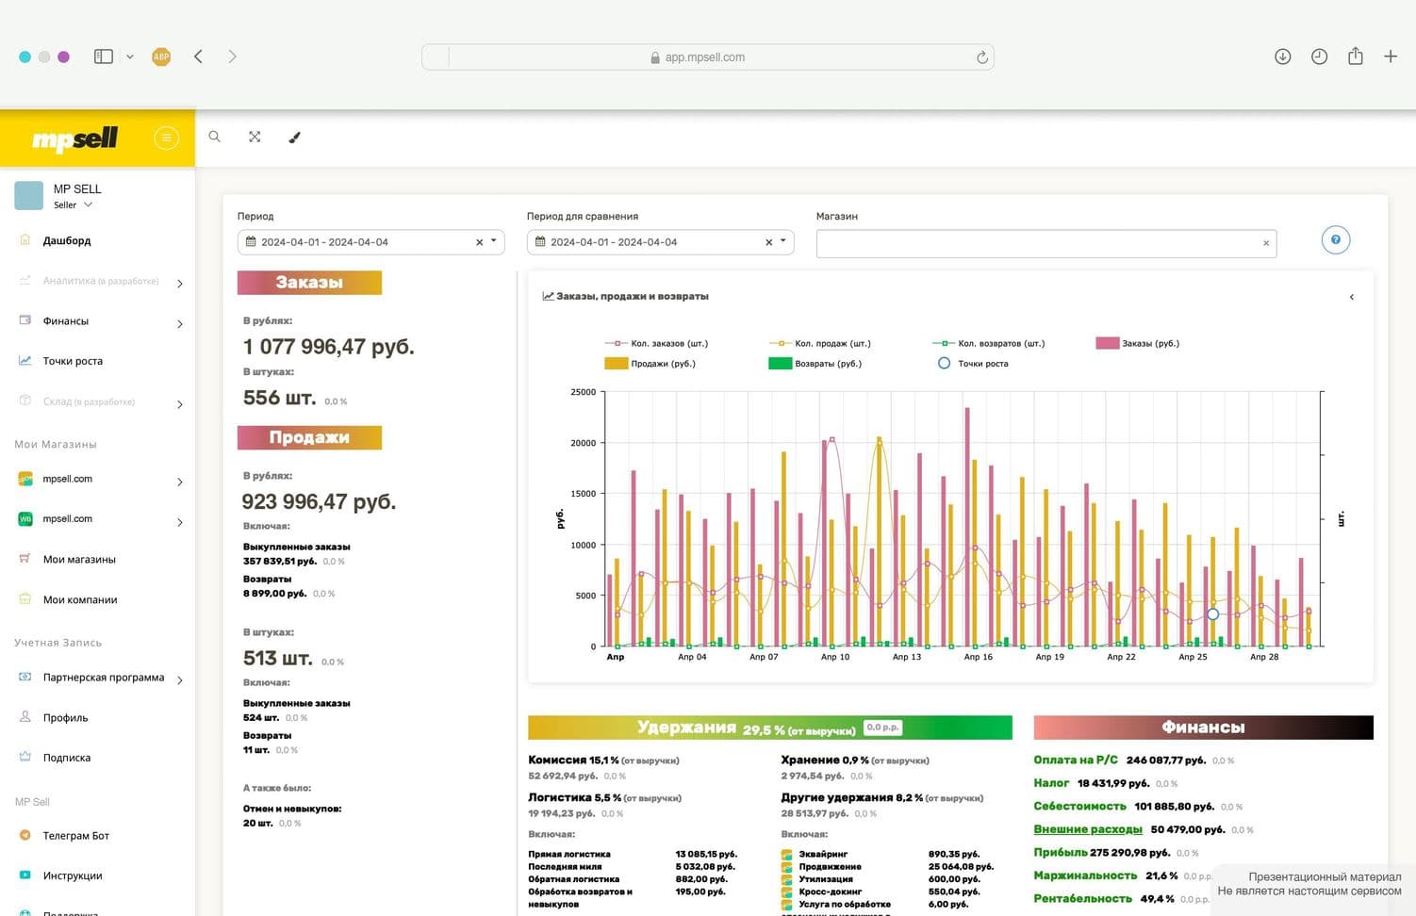
Task: Click the Мои магазины cart icon
Action: tap(25, 559)
